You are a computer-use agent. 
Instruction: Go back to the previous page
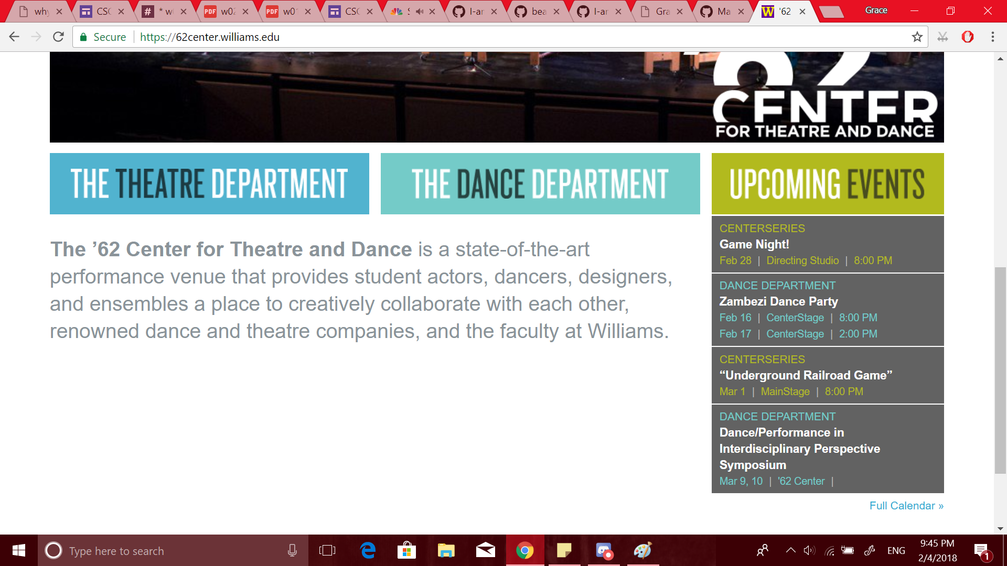[14, 37]
